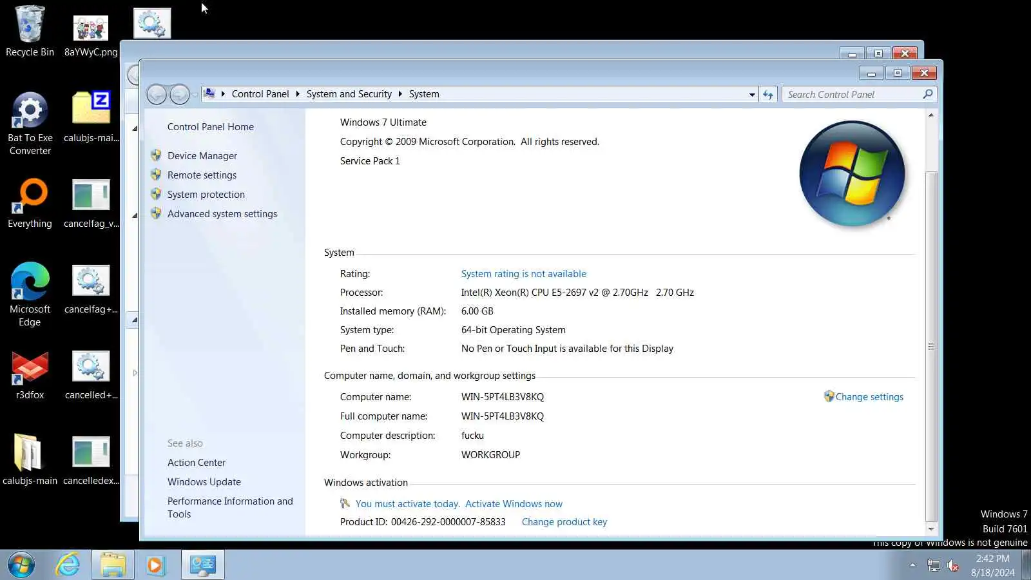The height and width of the screenshot is (580, 1031).
Task: Launch the Everything search shortcut
Action: point(30,203)
